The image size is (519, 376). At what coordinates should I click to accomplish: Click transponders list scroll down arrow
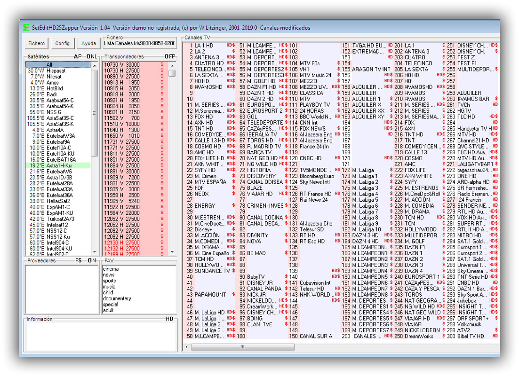point(172,252)
